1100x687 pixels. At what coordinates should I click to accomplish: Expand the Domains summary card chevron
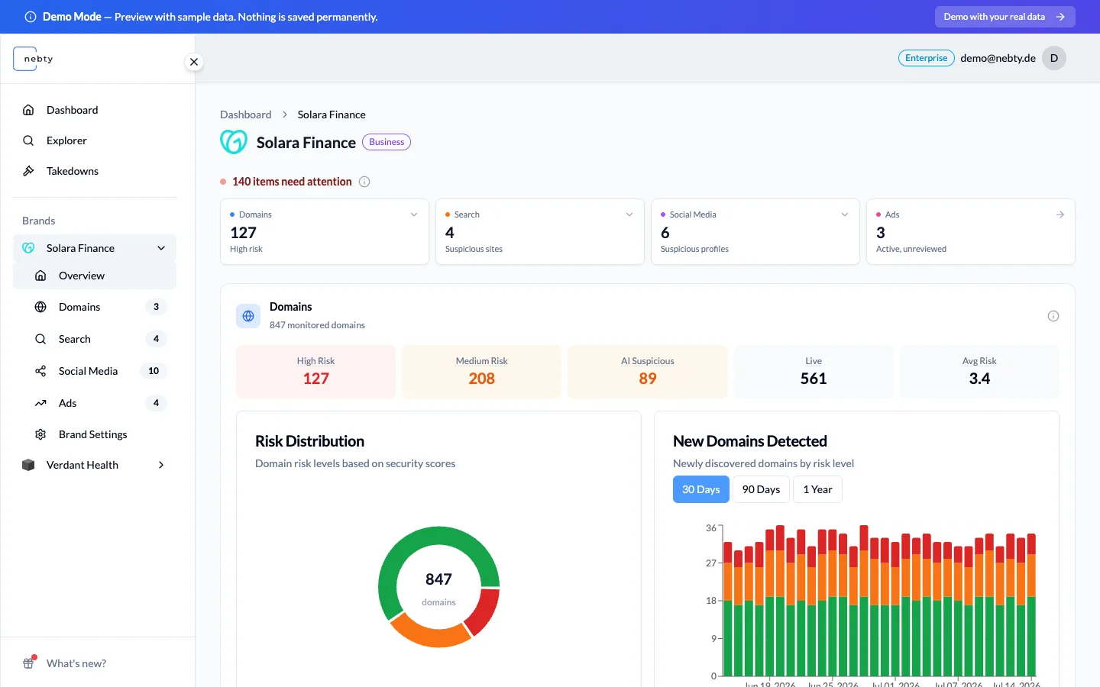(x=414, y=214)
